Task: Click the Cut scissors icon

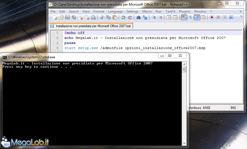Action: point(102,17)
